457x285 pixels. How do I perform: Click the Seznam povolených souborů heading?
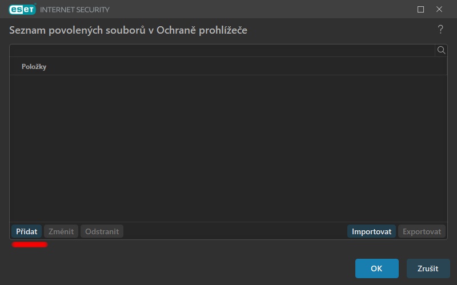pos(128,30)
